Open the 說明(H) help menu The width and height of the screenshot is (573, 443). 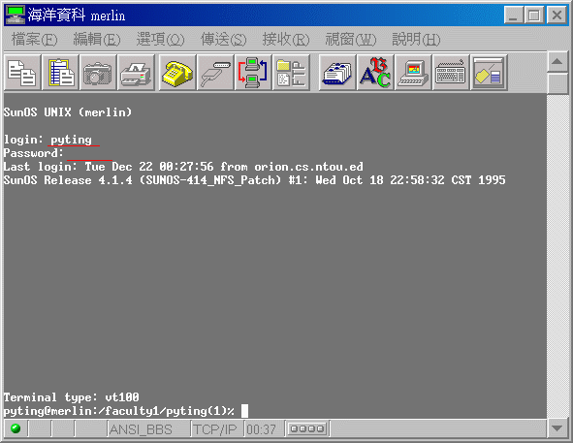(x=416, y=39)
